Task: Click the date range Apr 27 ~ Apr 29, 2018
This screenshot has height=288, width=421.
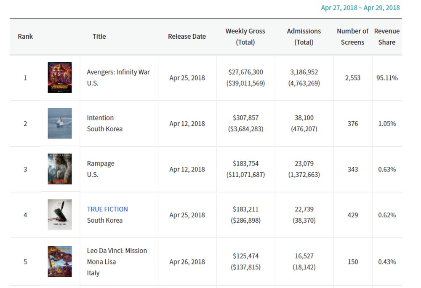Action: pyautogui.click(x=360, y=8)
